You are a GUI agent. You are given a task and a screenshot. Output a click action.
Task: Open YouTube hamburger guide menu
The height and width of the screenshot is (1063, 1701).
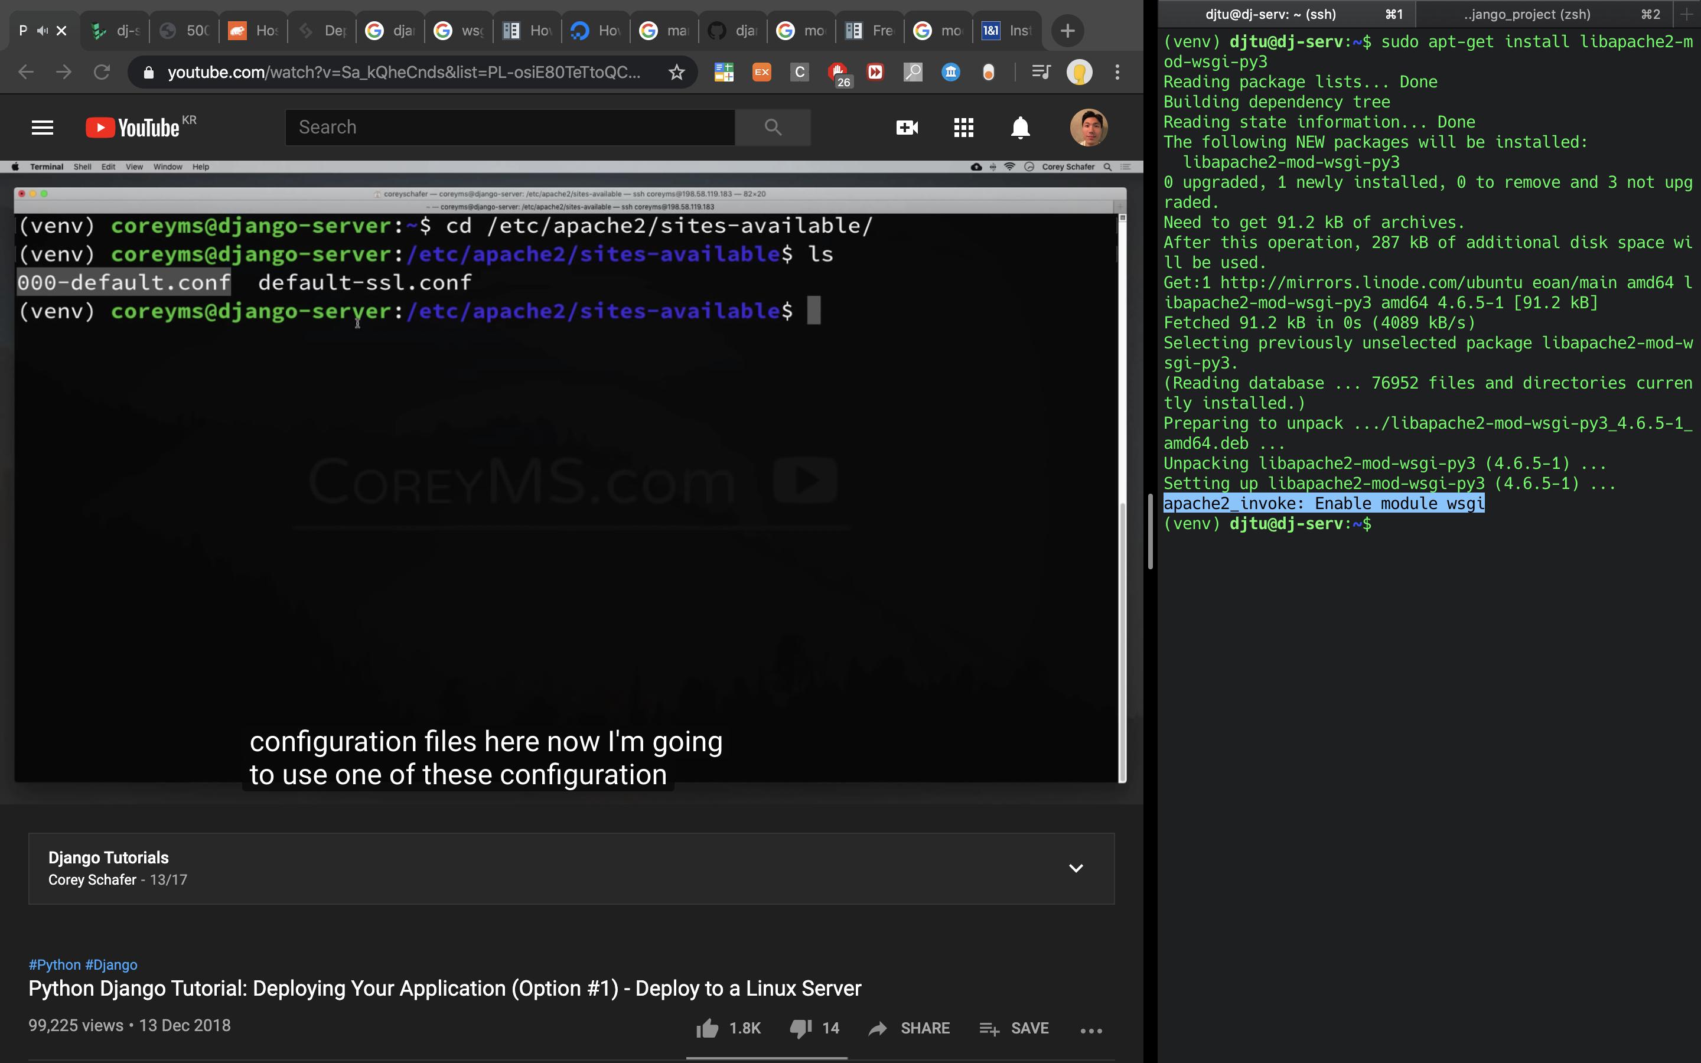click(42, 127)
